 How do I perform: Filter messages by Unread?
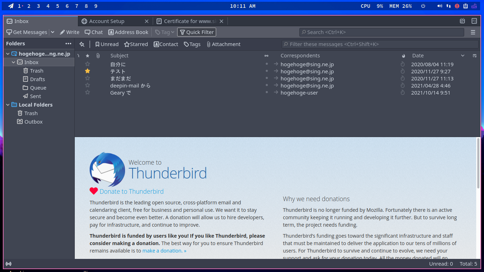pyautogui.click(x=107, y=44)
